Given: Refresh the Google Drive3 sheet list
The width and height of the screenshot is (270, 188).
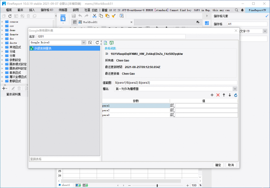Looking at the screenshot, I should tap(97, 43).
